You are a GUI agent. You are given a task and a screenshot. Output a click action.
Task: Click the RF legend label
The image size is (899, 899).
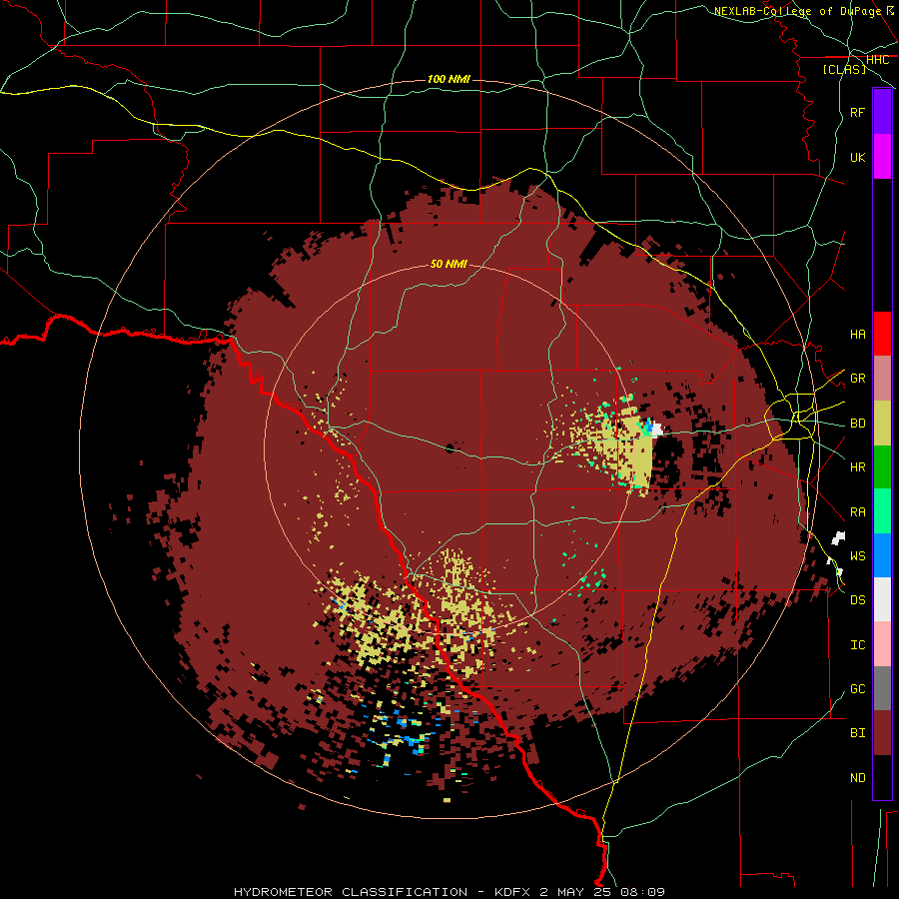[x=858, y=112]
